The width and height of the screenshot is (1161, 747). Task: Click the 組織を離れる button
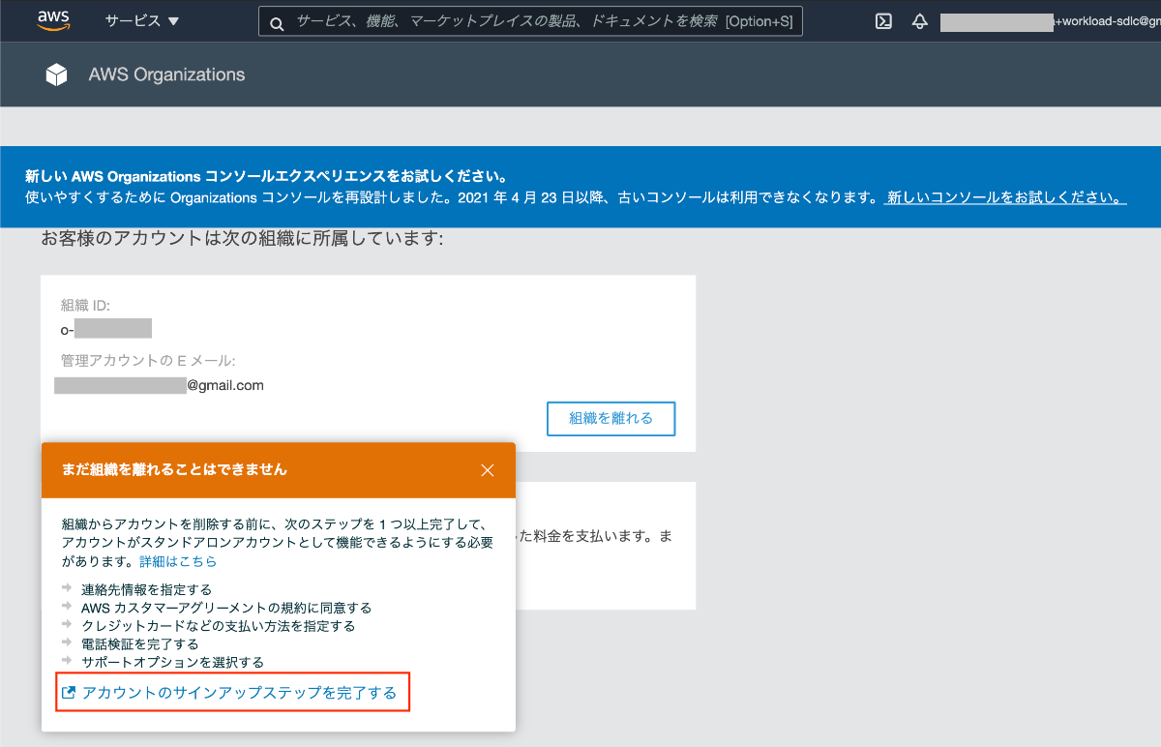click(x=610, y=419)
